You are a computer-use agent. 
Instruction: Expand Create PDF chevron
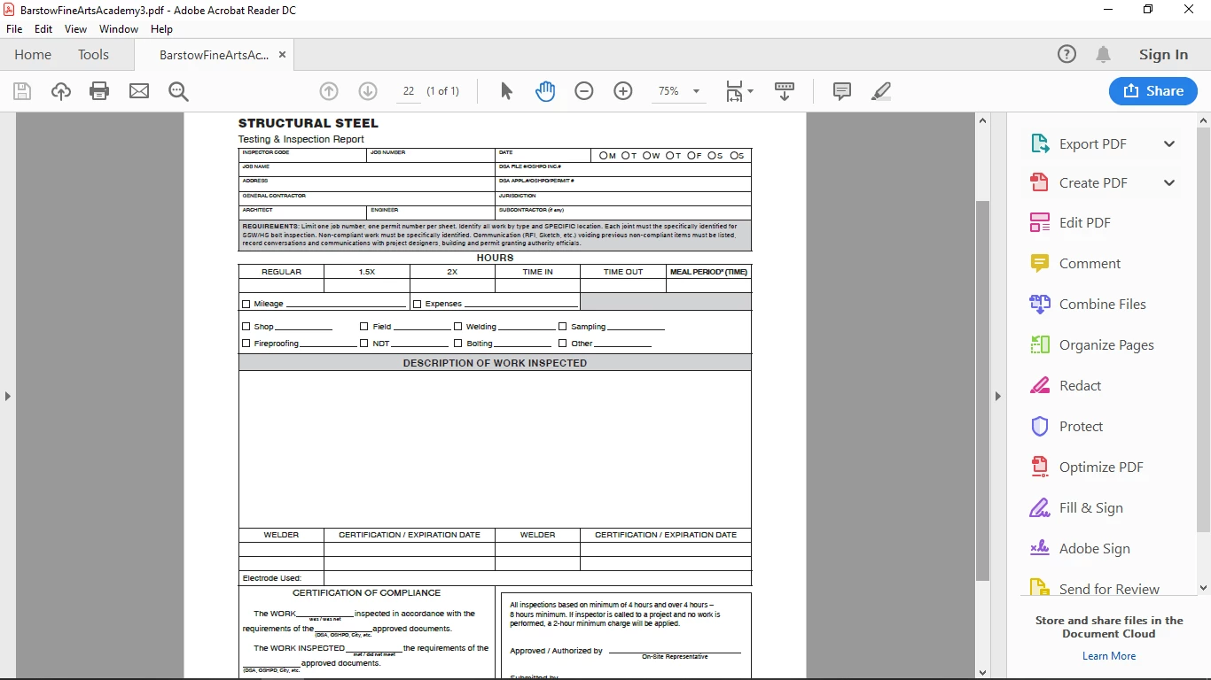pos(1169,183)
